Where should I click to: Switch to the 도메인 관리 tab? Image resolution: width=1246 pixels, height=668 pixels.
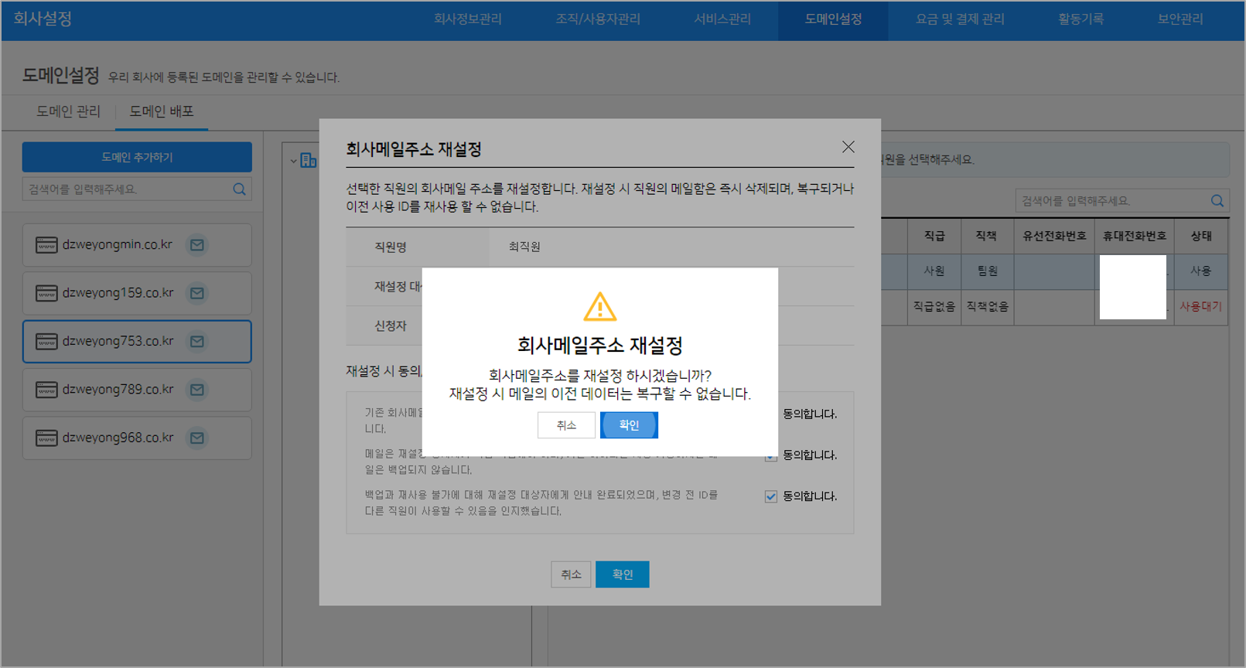point(68,111)
